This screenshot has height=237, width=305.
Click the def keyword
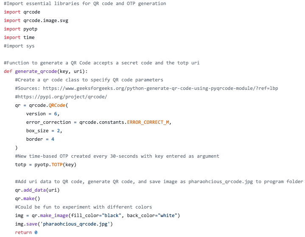click(x=8, y=71)
